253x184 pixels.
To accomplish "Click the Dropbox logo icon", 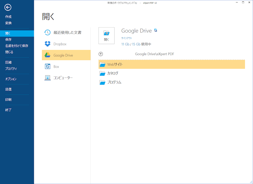I will click(47, 44).
